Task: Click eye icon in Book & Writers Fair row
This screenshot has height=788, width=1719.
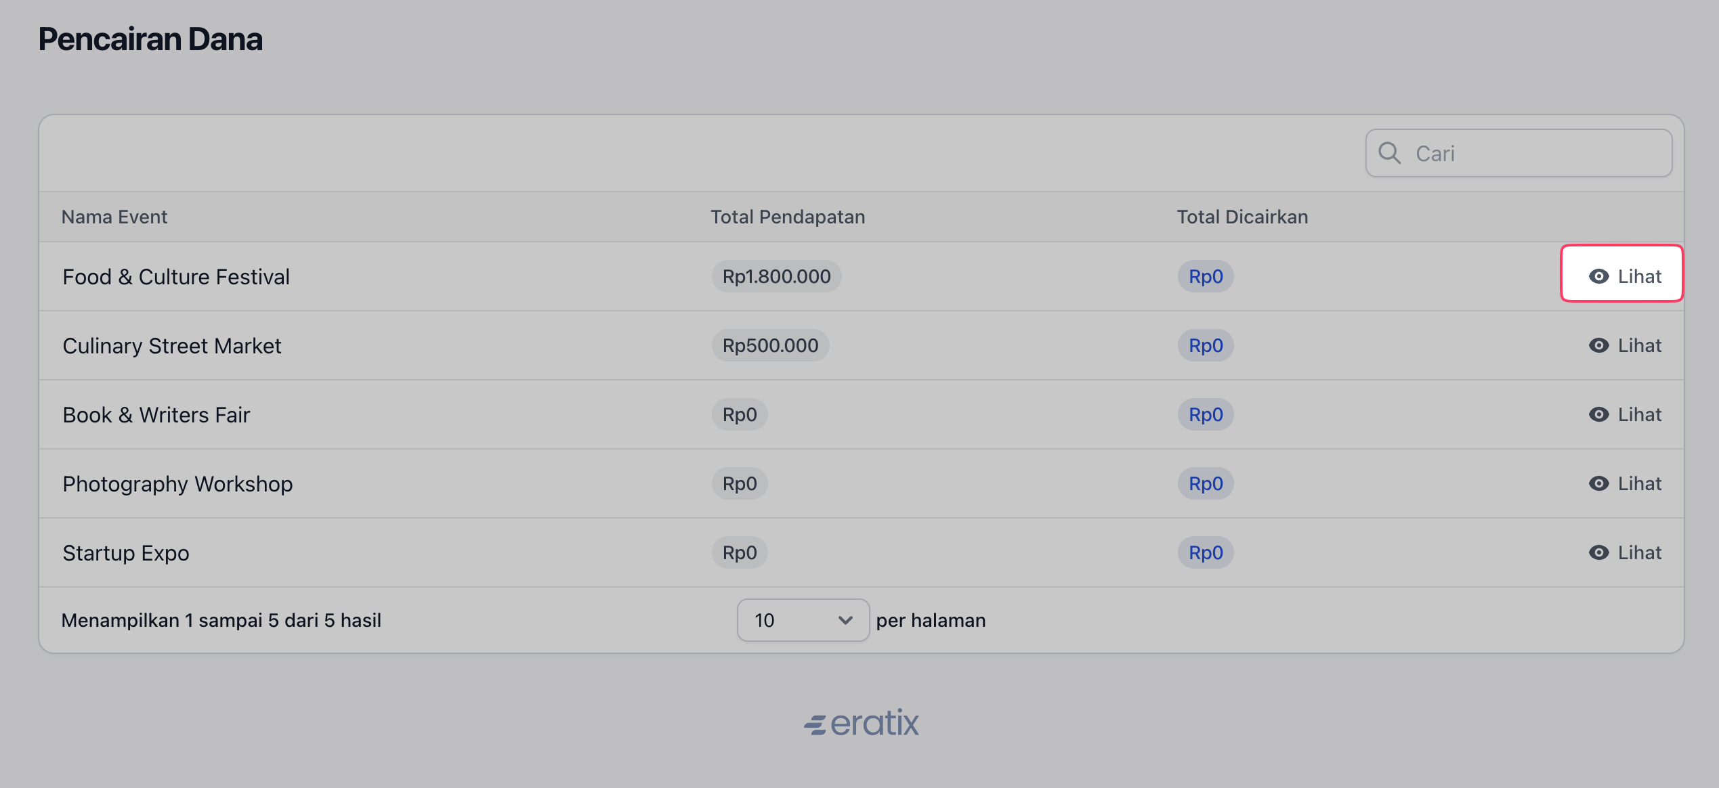Action: (1598, 414)
